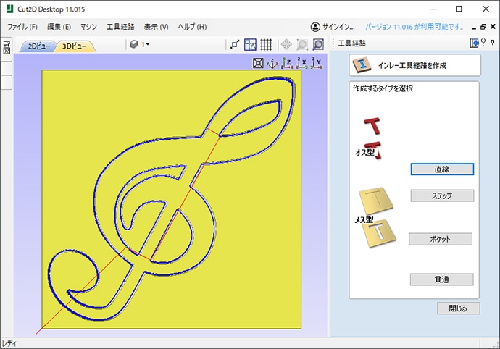Choose the ポケット female inlay type
Image resolution: width=500 pixels, height=349 pixels.
click(441, 239)
